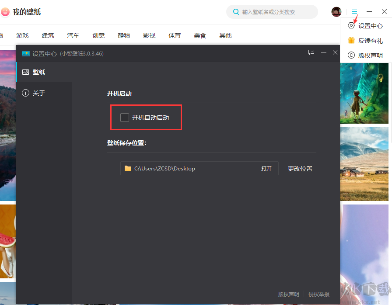Click the gift icon beside 反馈有礼
Viewport: 392px width, 305px height.
point(350,40)
